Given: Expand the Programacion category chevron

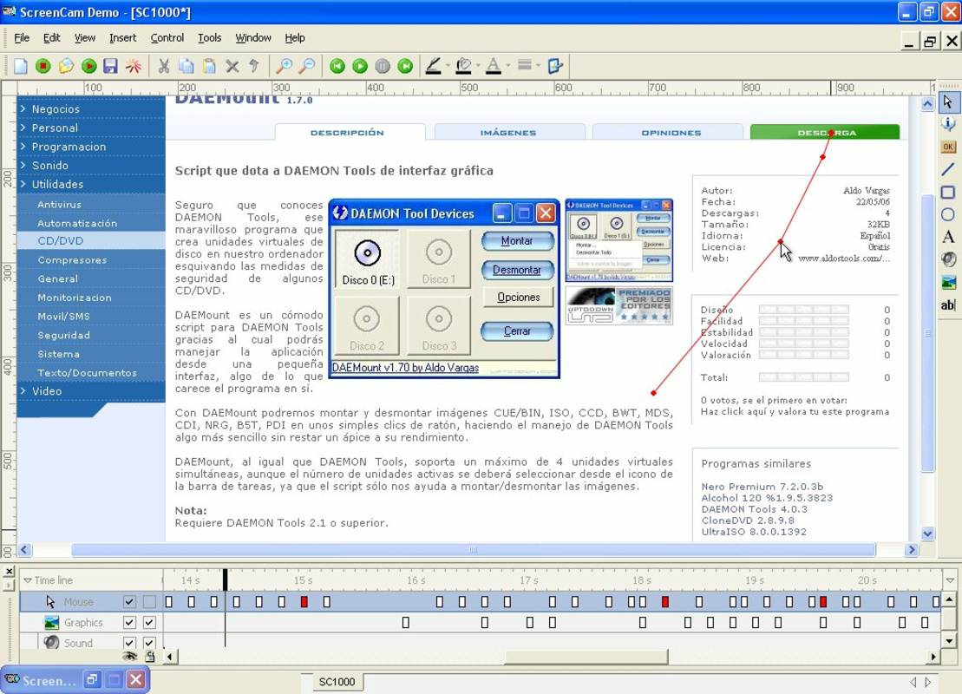Looking at the screenshot, I should point(23,146).
